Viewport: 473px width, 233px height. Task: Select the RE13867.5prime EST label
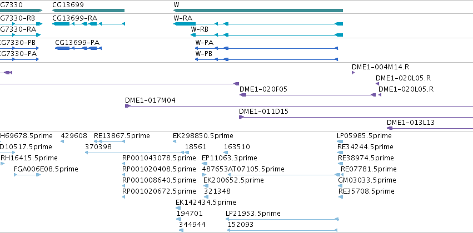click(x=122, y=136)
